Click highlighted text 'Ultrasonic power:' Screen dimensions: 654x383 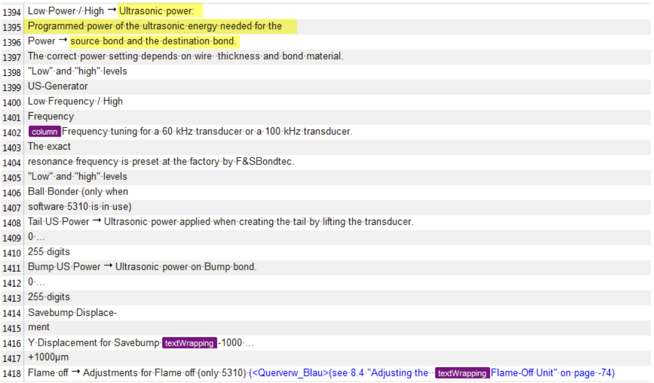click(x=153, y=11)
